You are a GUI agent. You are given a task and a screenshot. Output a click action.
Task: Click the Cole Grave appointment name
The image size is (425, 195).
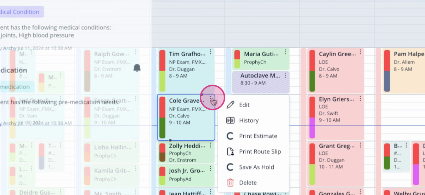[187, 101]
